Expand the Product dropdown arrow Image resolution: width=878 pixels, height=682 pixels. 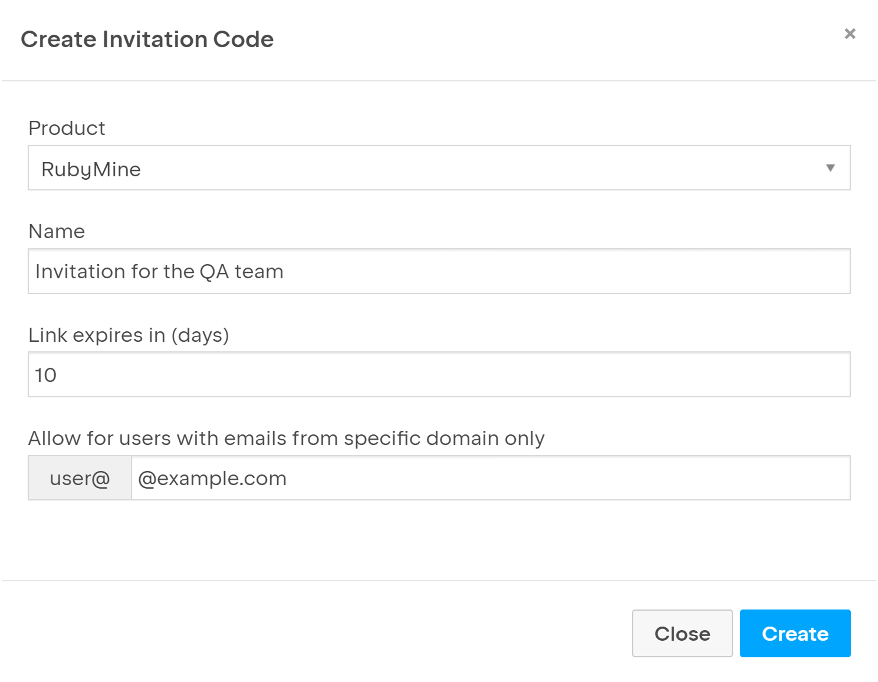point(830,168)
